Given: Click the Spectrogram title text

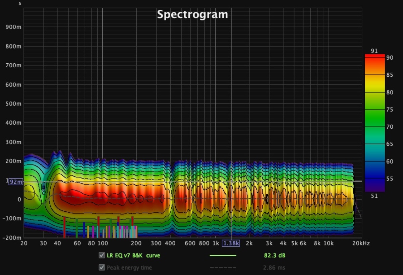Looking at the screenshot, I should pos(192,15).
